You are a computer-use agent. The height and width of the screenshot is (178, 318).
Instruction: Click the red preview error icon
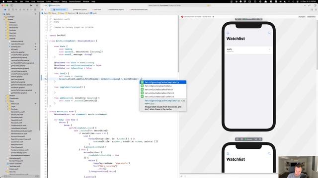[182, 17]
